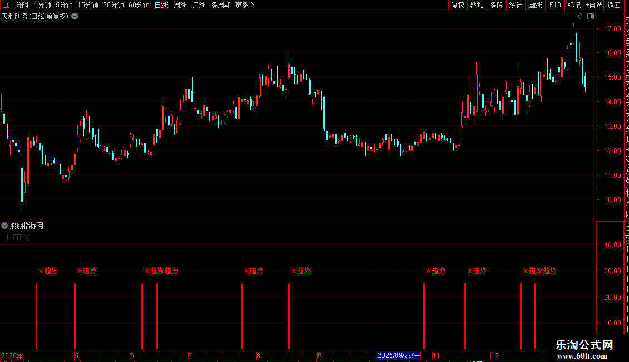The image size is (629, 362).
Task: Select the 1分钟 period tab
Action: 42,5
